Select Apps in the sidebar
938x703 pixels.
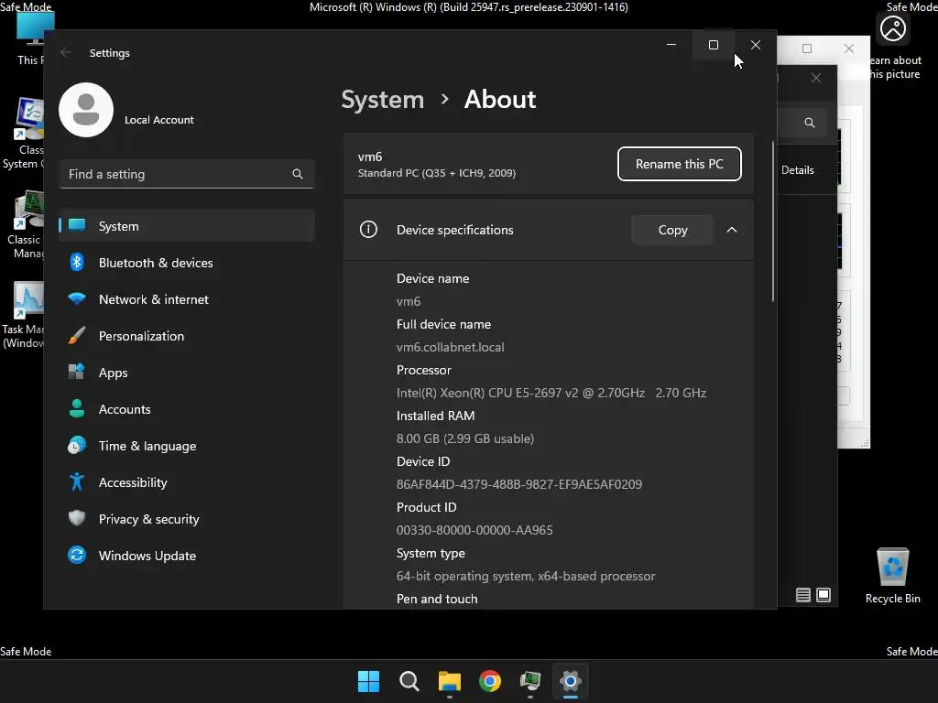pos(187,373)
